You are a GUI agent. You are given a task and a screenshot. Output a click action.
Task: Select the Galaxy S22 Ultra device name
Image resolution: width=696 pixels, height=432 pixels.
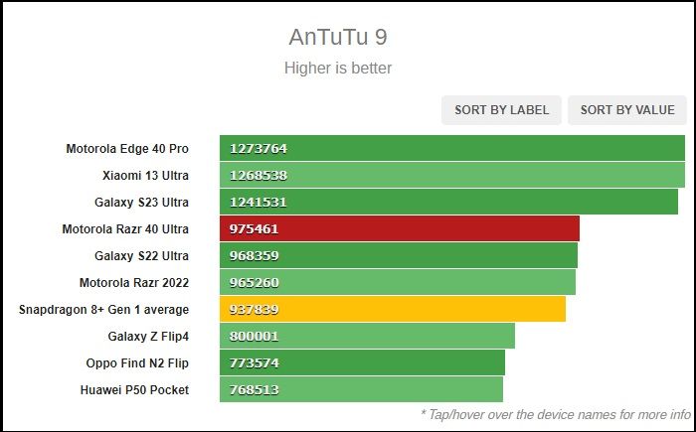tap(141, 256)
